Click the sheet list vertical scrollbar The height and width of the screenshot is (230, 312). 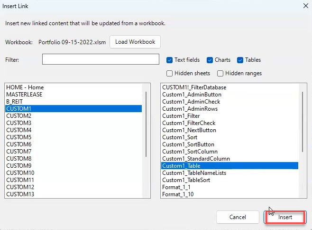146,124
